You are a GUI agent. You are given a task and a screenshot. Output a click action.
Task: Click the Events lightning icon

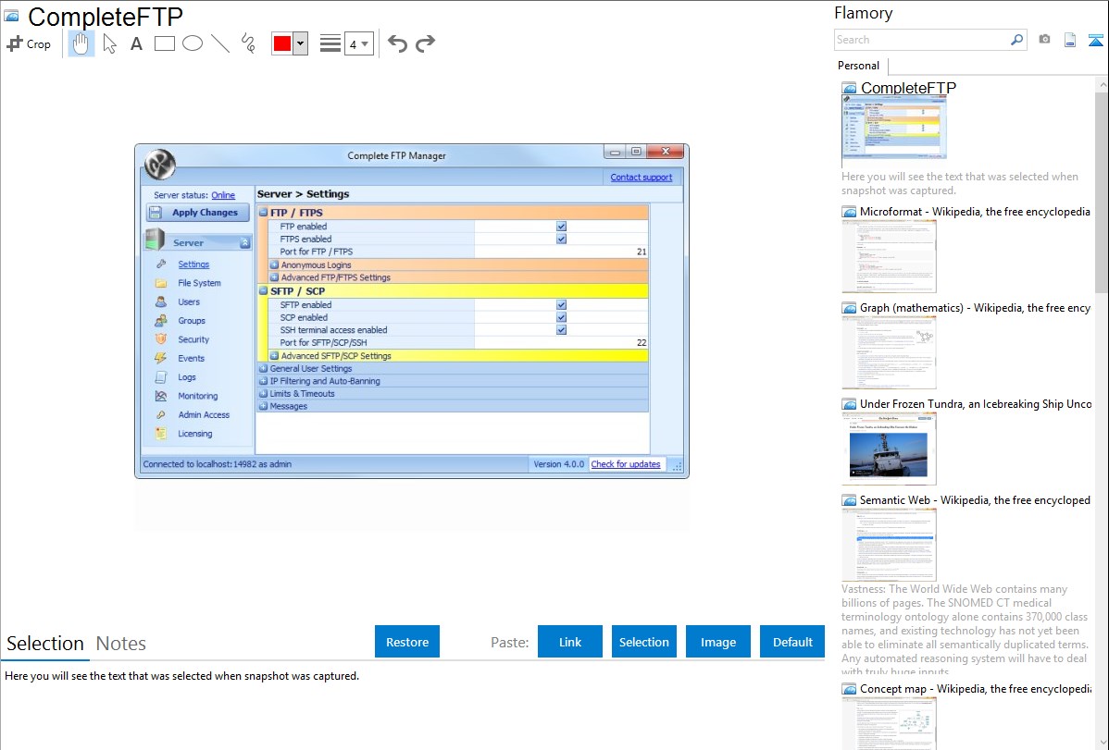tap(161, 359)
